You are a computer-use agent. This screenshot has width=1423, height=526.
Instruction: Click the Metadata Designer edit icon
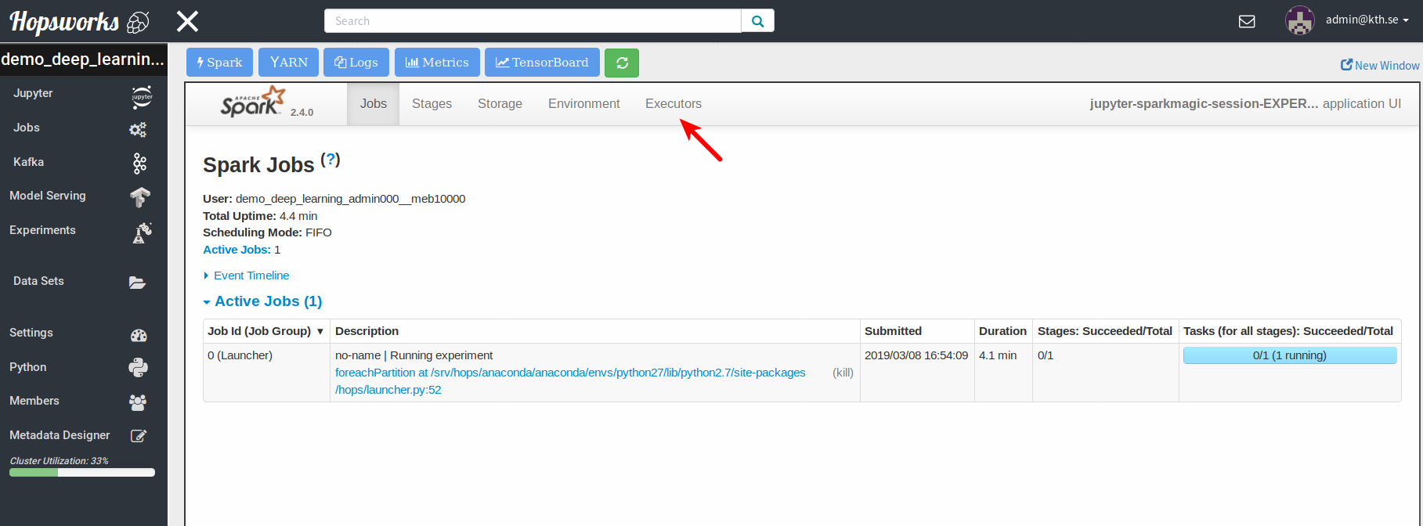139,436
